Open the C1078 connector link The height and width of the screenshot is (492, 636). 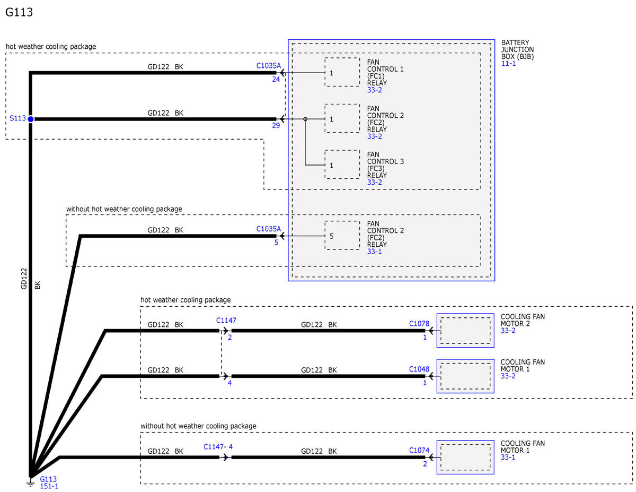(419, 323)
